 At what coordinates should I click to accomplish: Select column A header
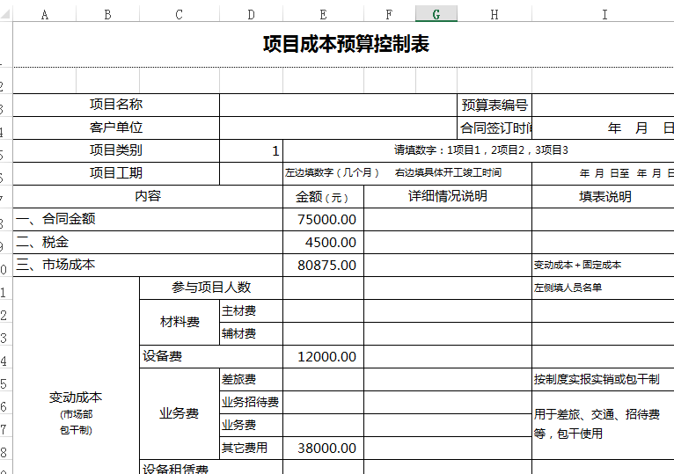coord(45,15)
